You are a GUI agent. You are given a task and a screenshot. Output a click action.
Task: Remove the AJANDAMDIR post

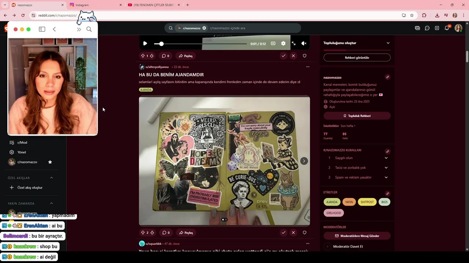(293, 233)
